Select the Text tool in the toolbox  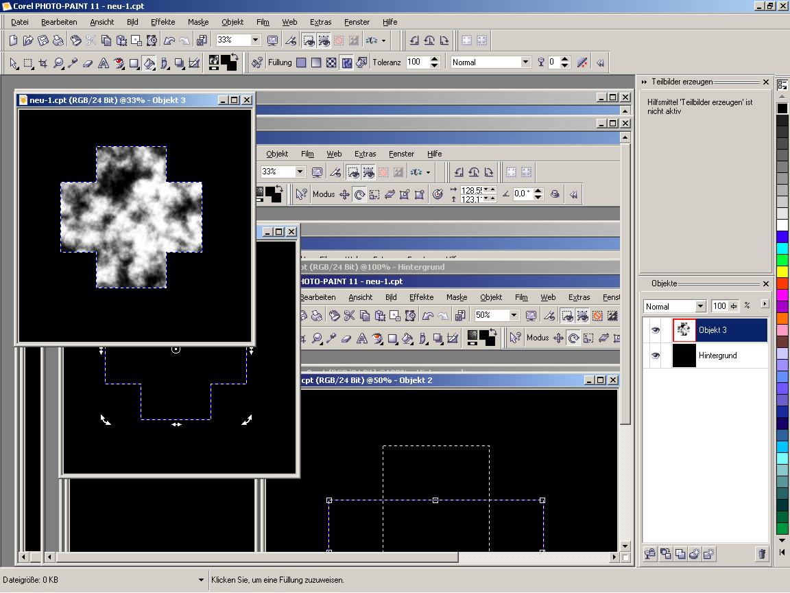pyautogui.click(x=104, y=63)
